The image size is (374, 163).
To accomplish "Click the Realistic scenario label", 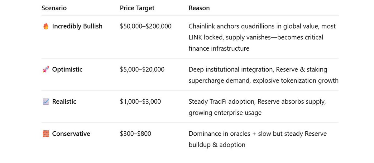I will (64, 102).
